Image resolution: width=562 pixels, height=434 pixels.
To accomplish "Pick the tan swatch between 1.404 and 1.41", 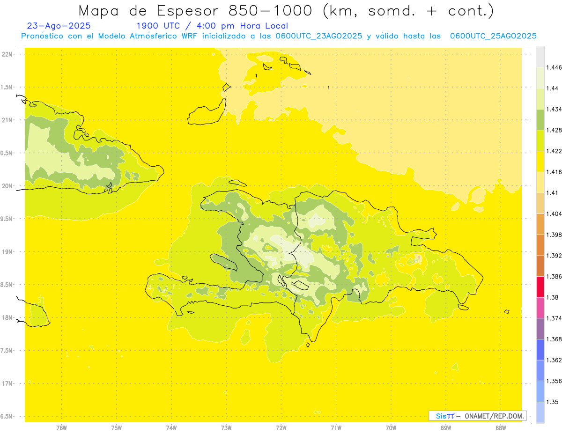I will pos(540,203).
